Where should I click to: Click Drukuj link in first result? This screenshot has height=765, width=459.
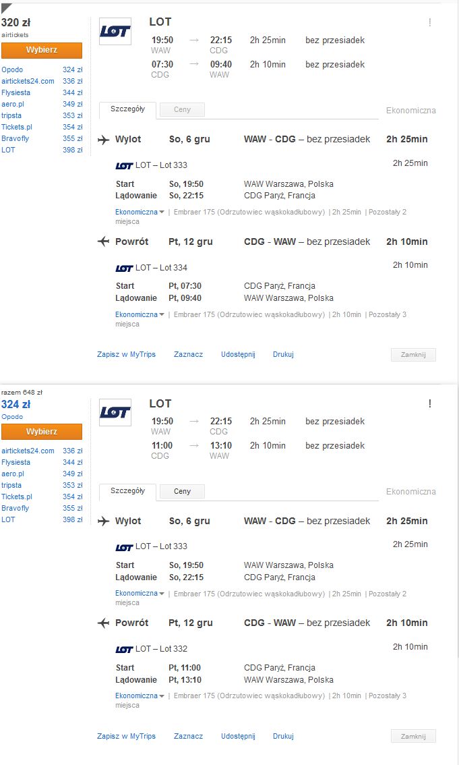(283, 355)
